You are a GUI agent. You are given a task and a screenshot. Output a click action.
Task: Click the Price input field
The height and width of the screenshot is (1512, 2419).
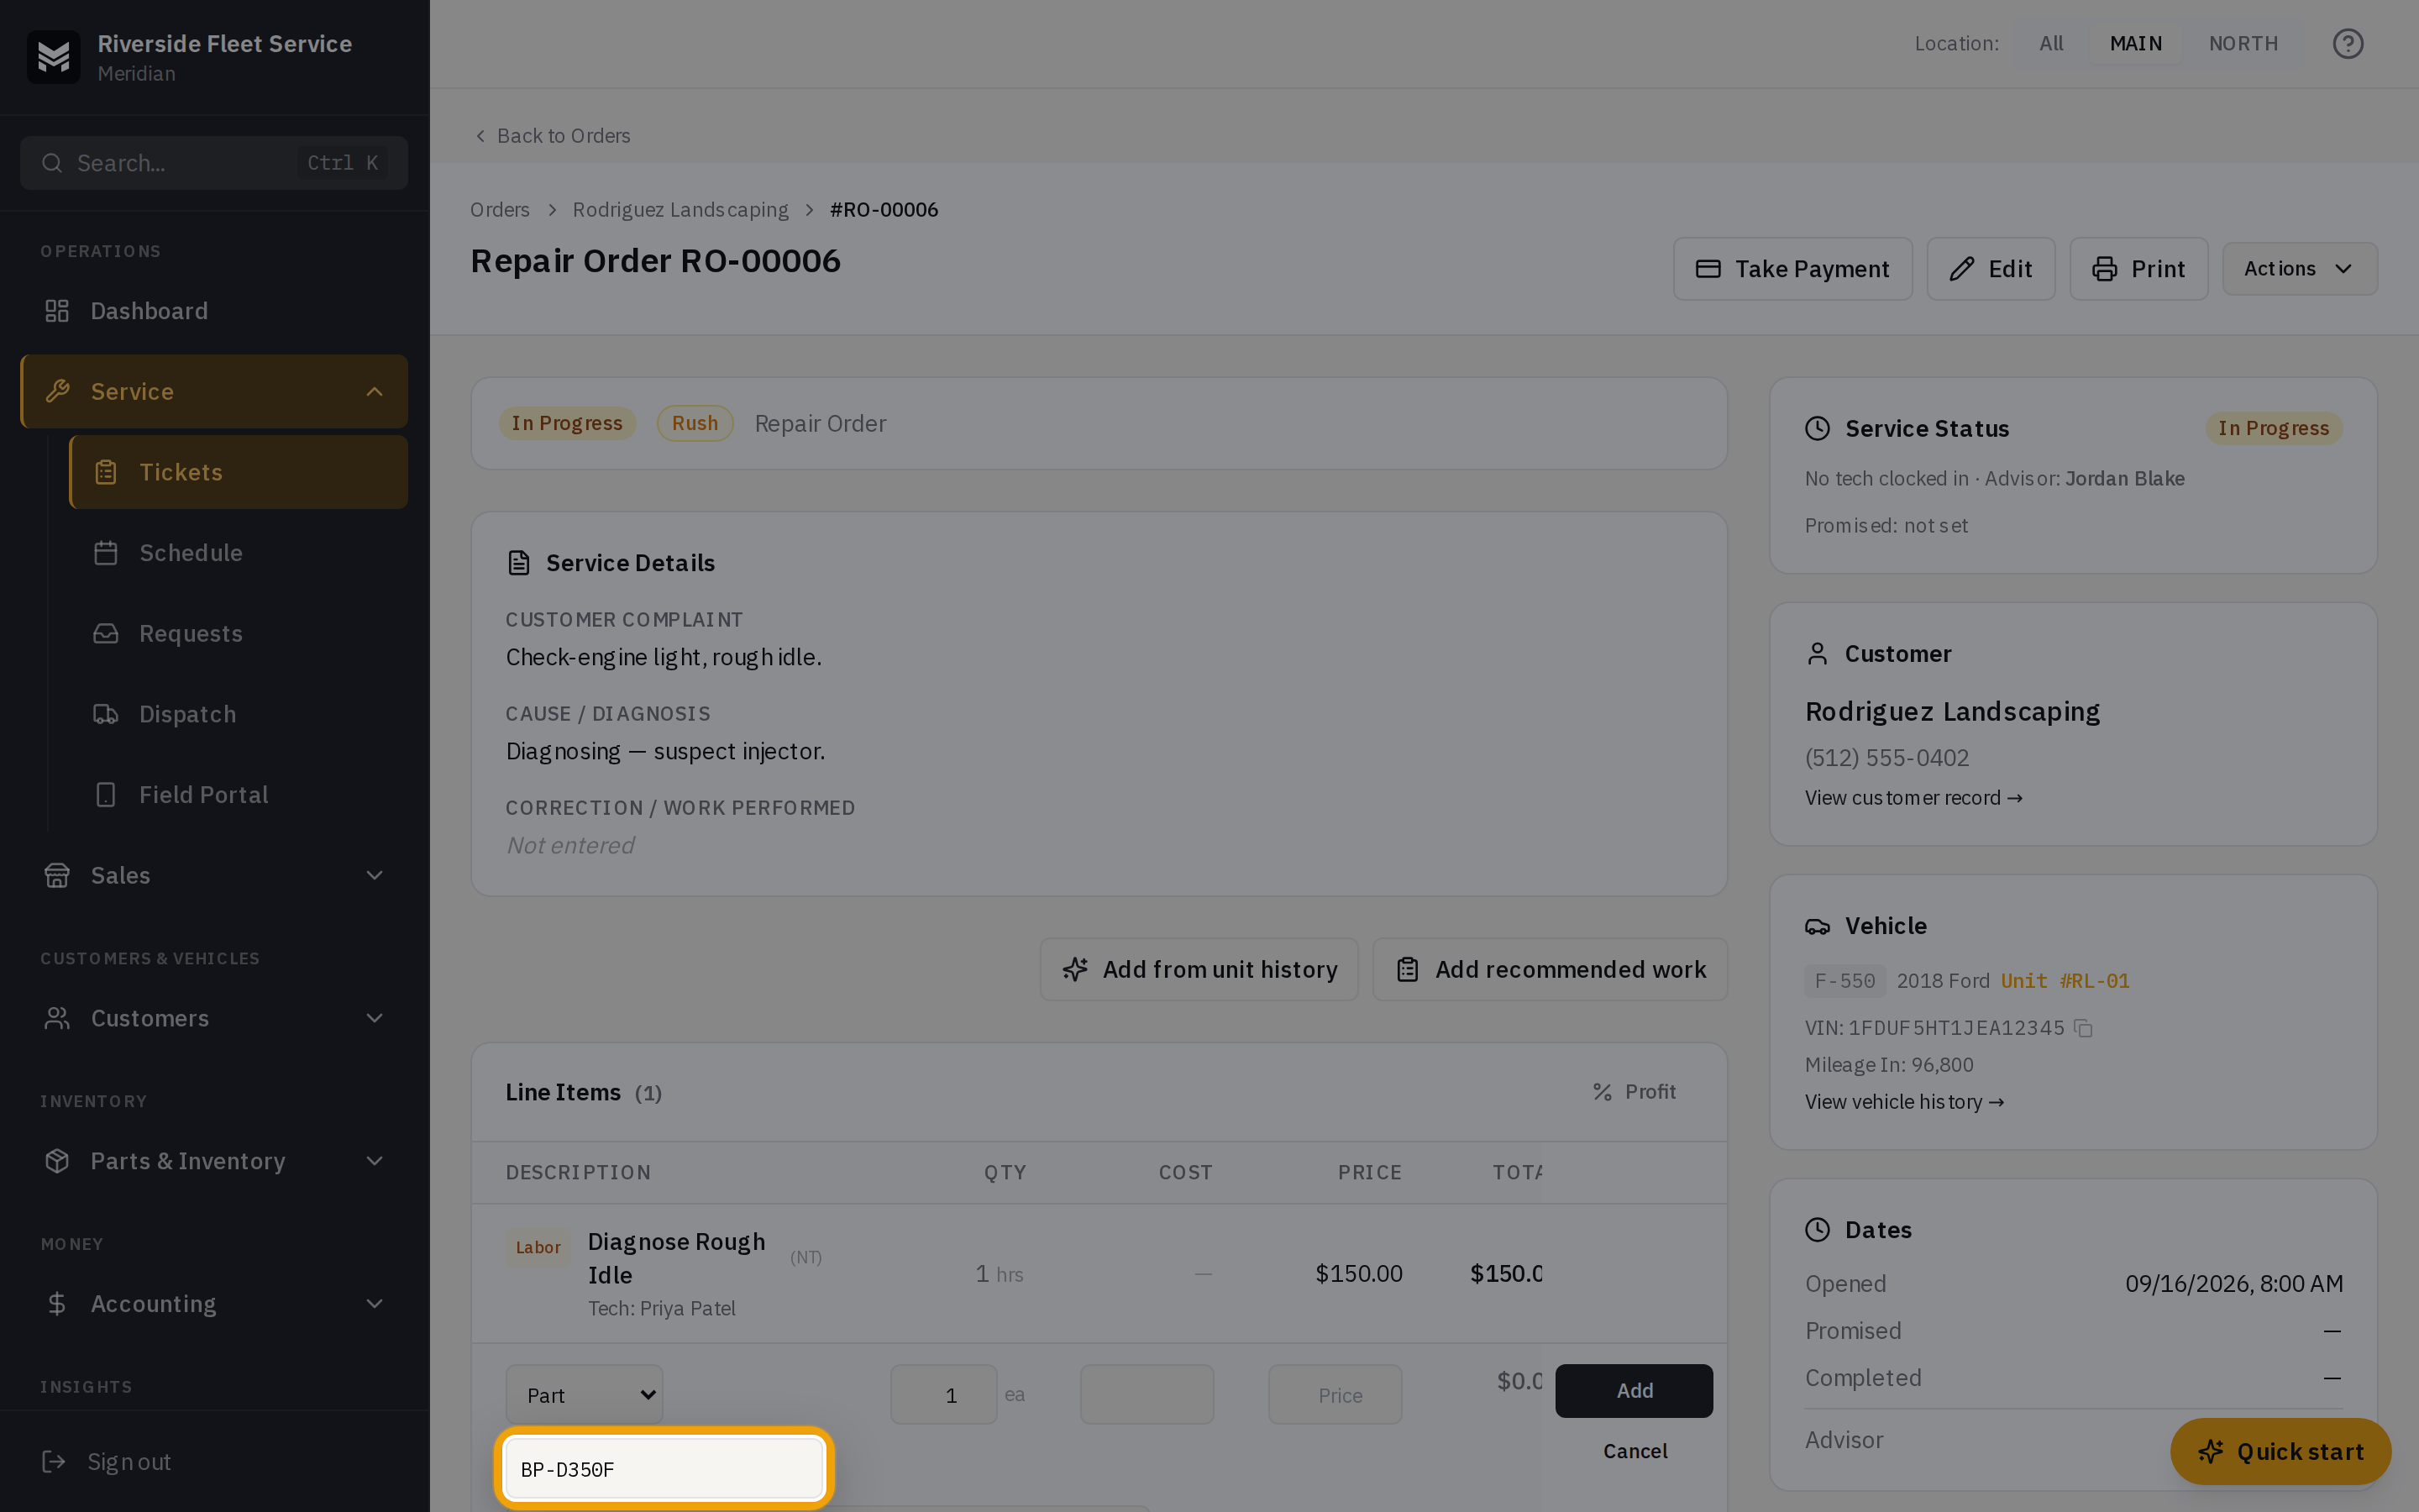[x=1335, y=1395]
